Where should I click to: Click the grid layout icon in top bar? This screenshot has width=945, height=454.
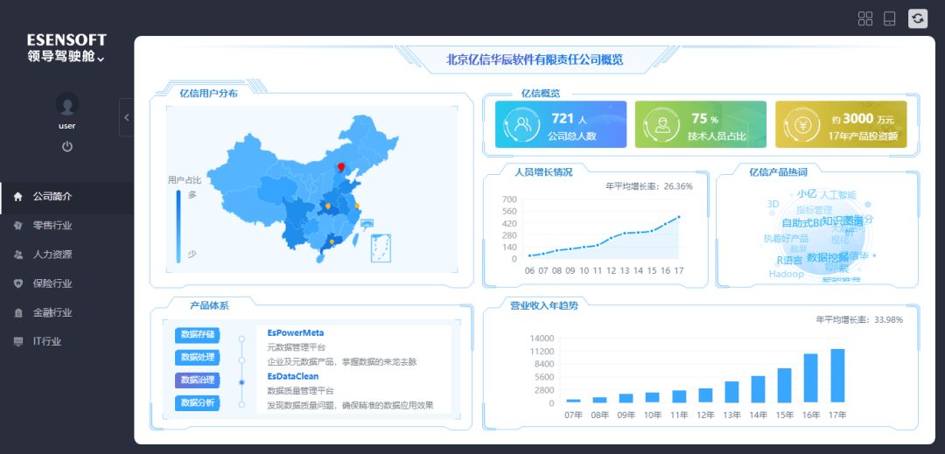point(865,18)
